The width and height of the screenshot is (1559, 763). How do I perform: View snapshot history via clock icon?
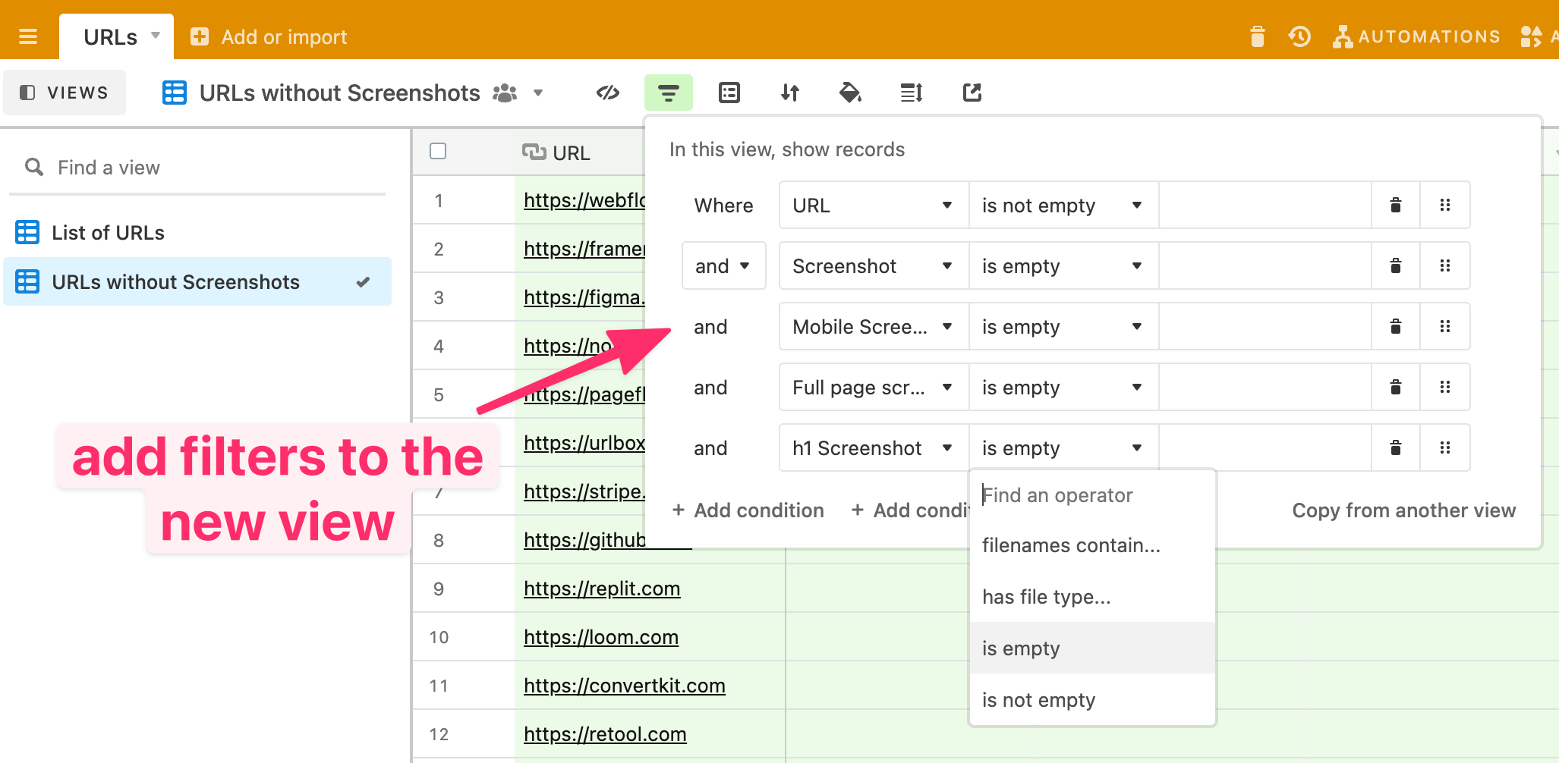1299,36
